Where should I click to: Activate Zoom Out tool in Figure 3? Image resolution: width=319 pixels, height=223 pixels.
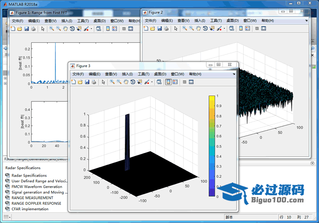pyautogui.click(x=119, y=82)
